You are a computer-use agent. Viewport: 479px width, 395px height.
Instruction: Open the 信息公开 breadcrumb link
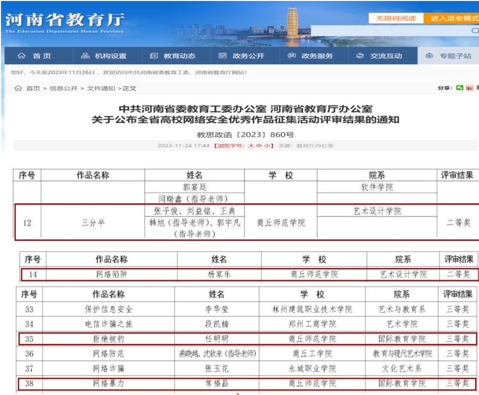[63, 88]
